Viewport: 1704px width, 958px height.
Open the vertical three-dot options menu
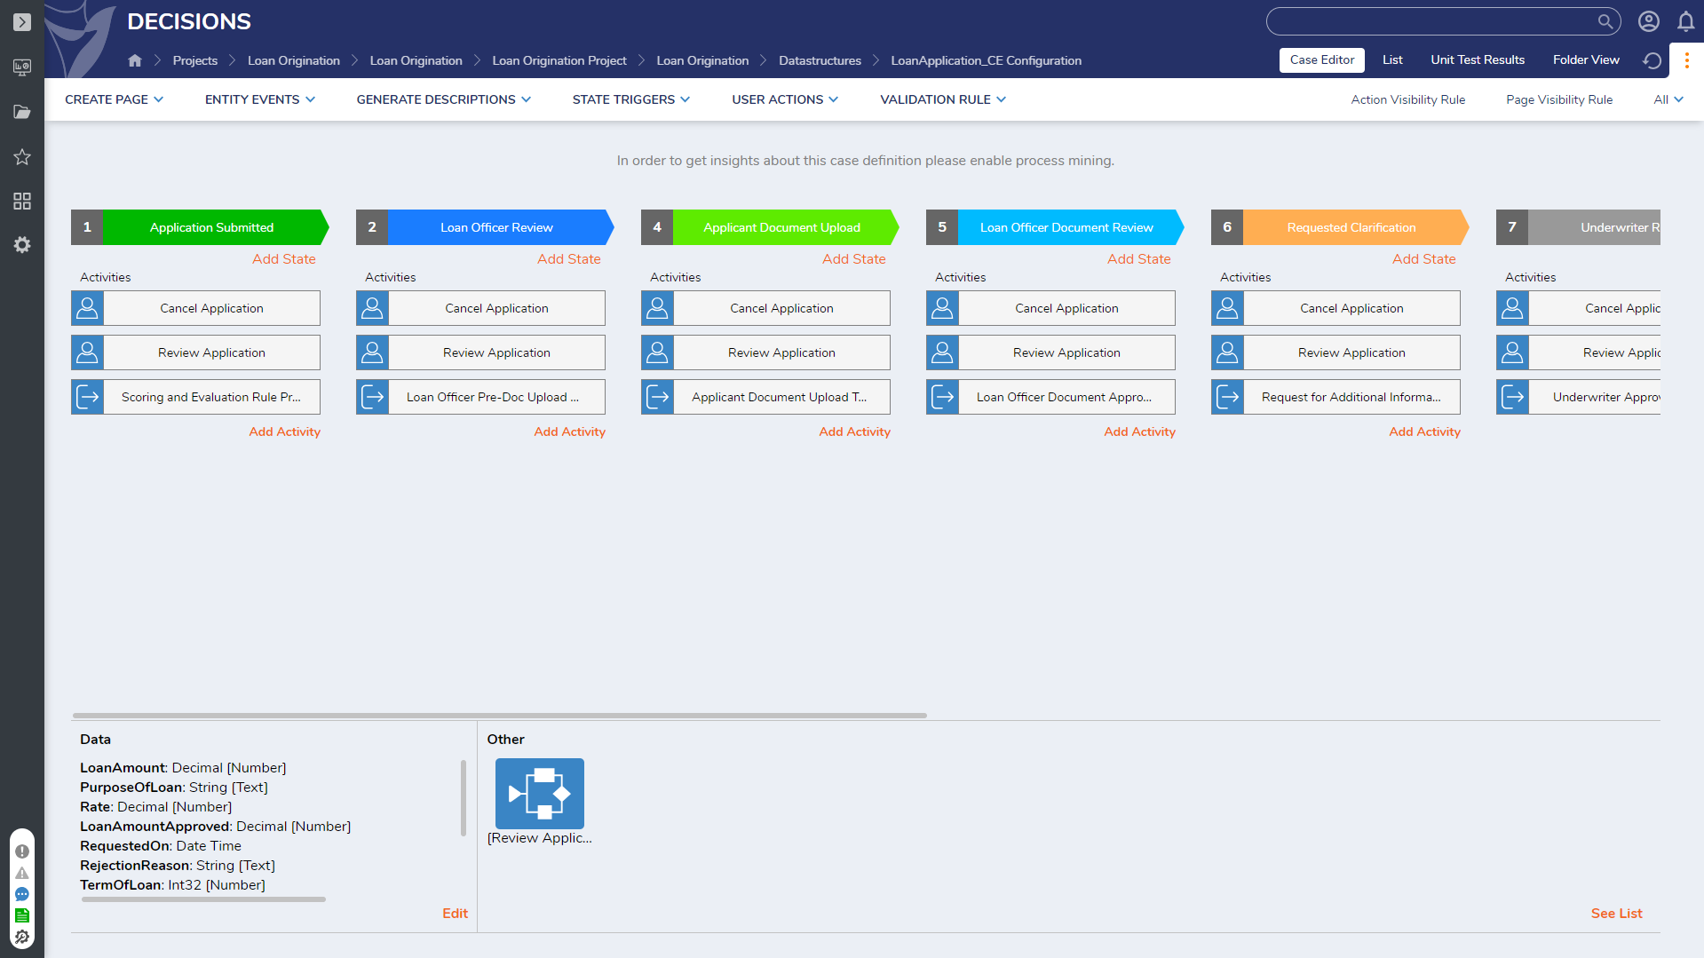coord(1686,60)
